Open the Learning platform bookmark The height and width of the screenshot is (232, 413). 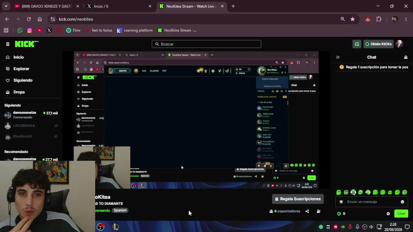point(135,30)
